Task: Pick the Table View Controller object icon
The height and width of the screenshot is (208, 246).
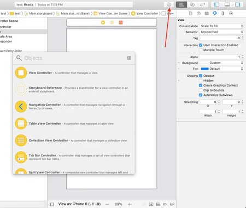Action: pyautogui.click(x=21, y=124)
